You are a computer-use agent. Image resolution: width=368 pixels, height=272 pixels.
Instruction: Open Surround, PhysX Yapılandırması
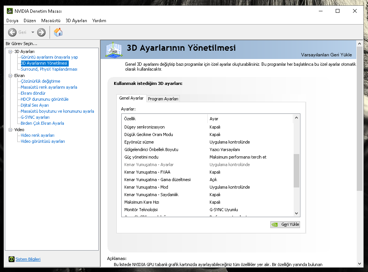point(49,69)
